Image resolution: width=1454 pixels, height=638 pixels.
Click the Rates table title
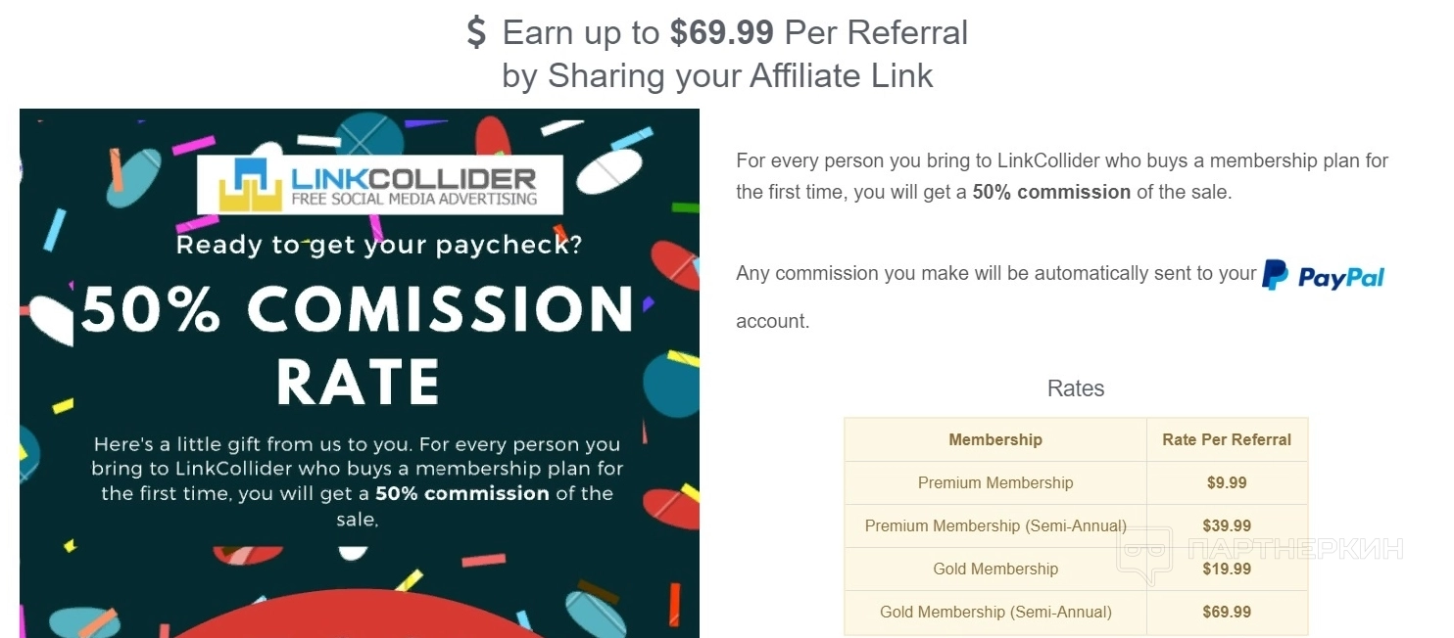pos(1075,388)
